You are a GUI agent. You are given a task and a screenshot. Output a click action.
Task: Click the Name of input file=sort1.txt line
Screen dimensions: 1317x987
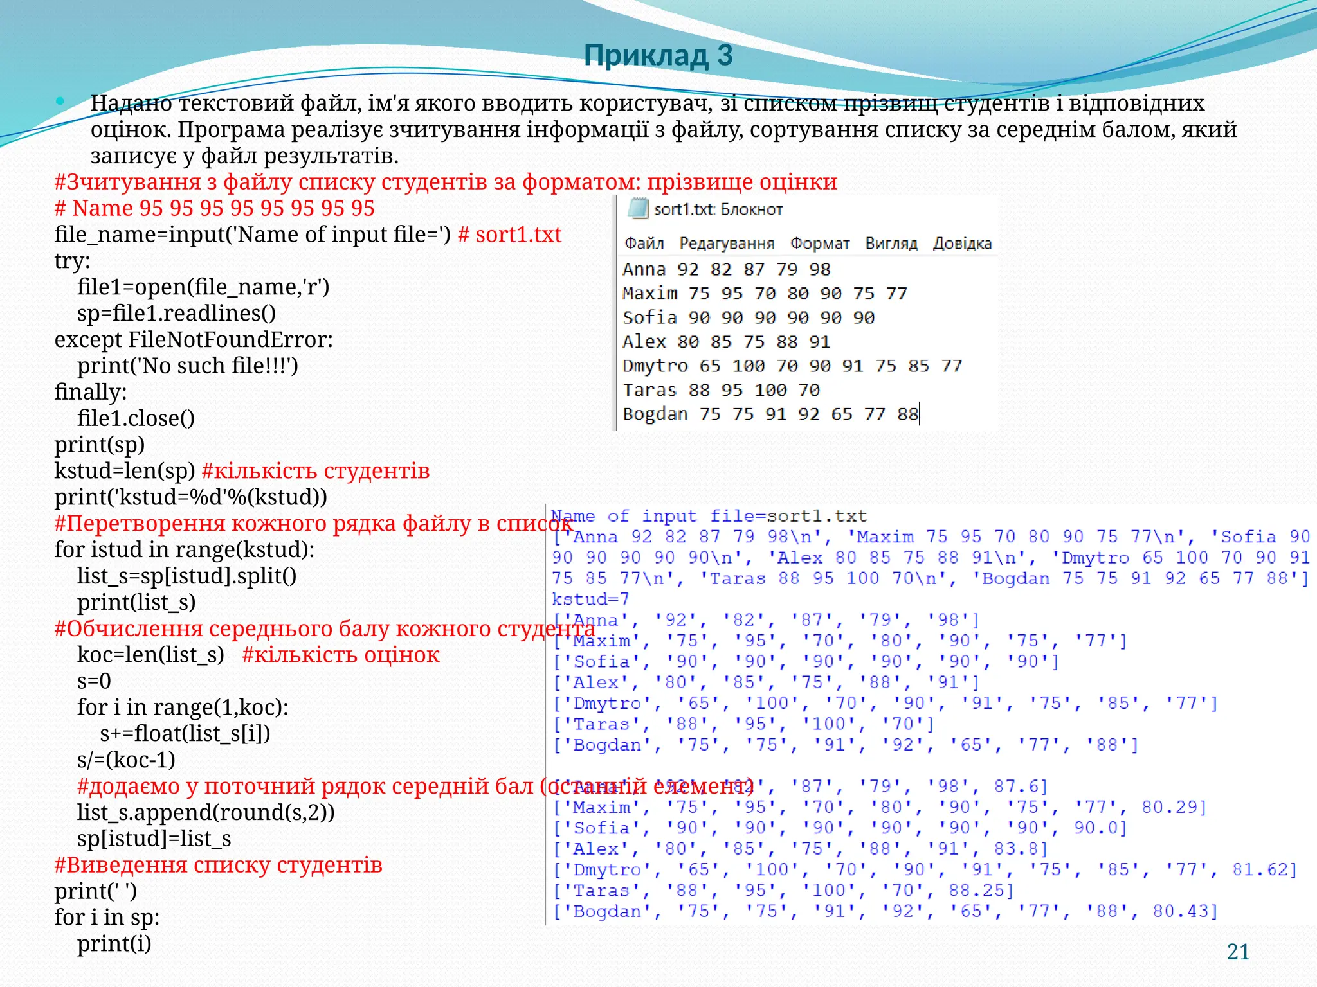click(709, 516)
